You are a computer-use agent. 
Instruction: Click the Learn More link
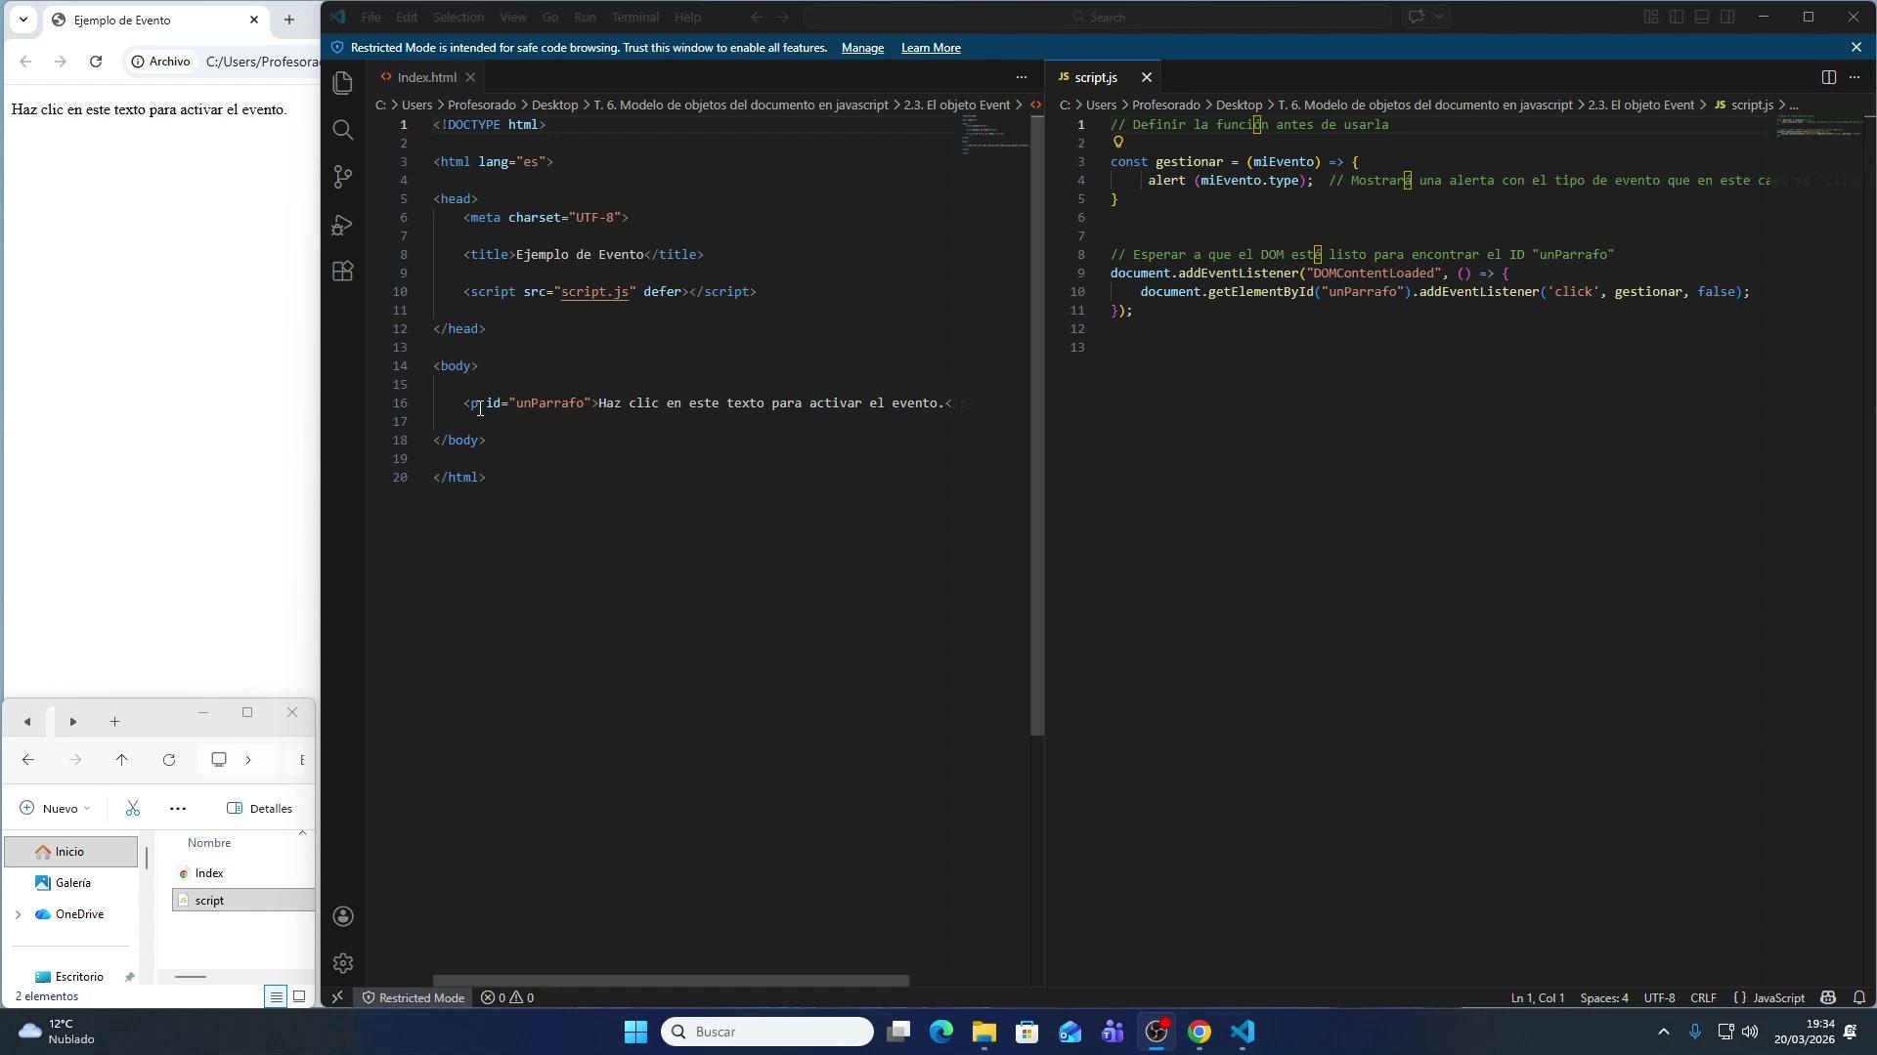931,47
